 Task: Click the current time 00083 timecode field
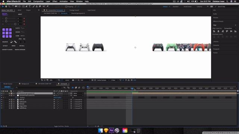tap(7, 87)
